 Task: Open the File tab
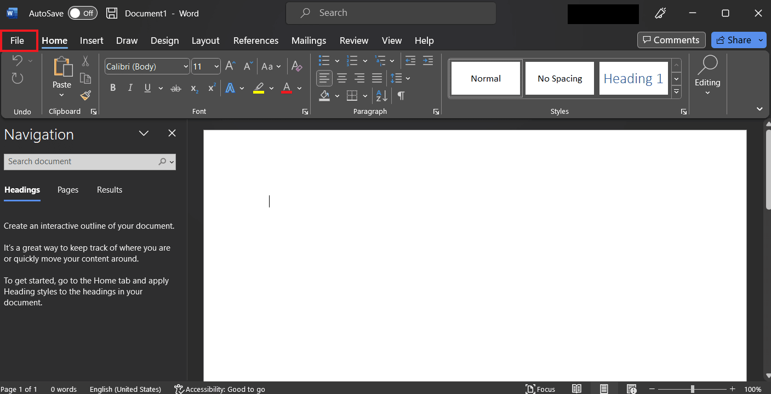(18, 40)
